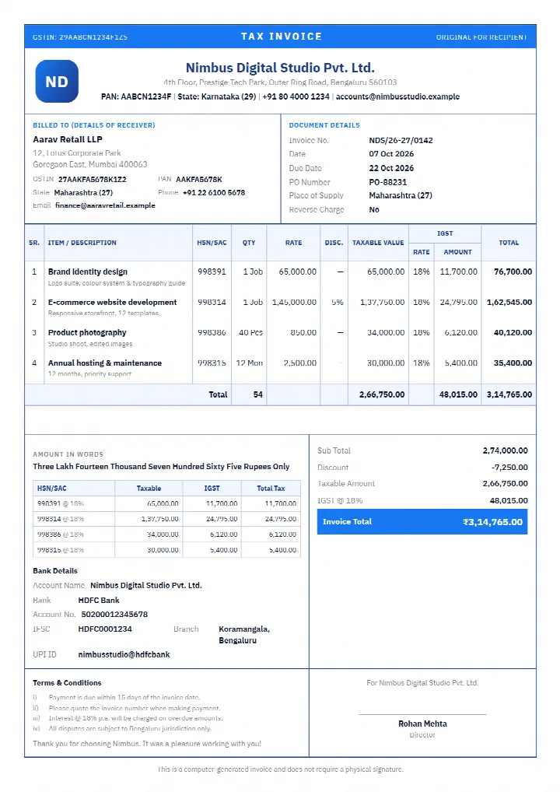Click the Discount amount -7,250.00
560x792 pixels.
(509, 468)
